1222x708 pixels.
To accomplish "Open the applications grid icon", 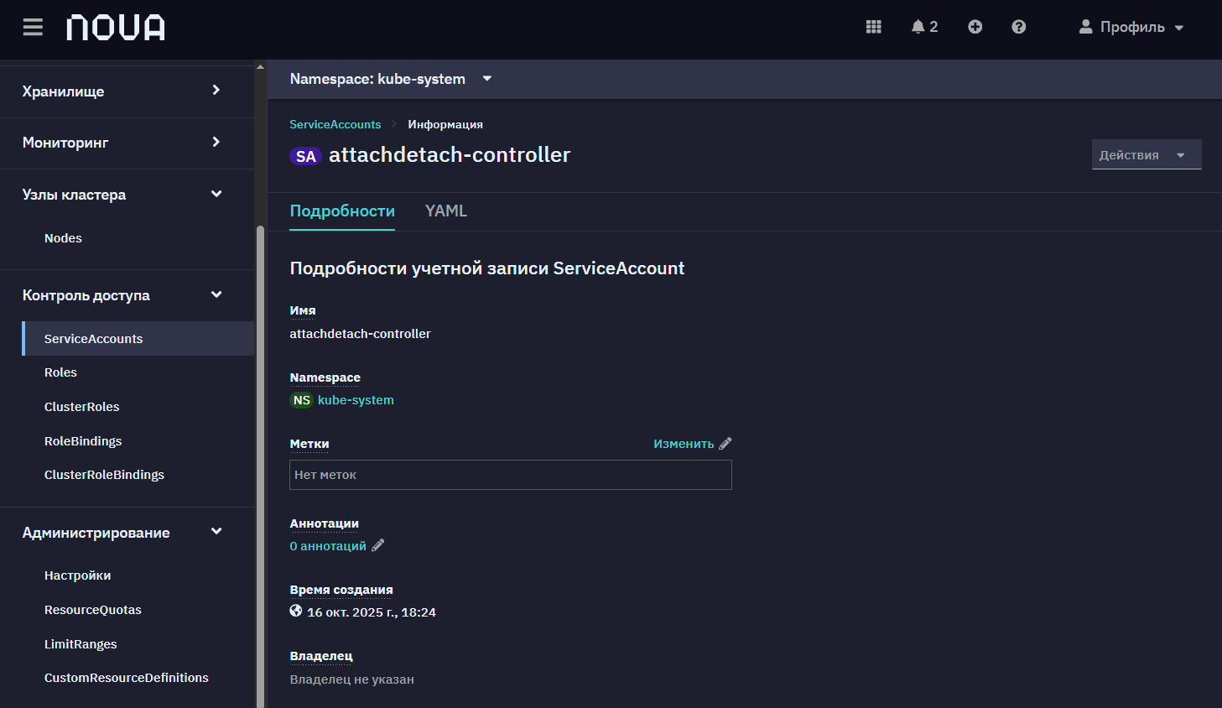I will pos(874,27).
